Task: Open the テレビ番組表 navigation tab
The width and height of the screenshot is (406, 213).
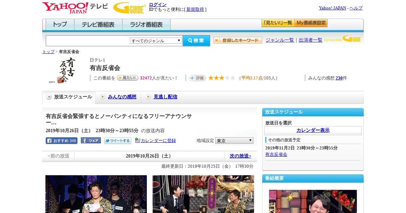Action: tap(98, 25)
